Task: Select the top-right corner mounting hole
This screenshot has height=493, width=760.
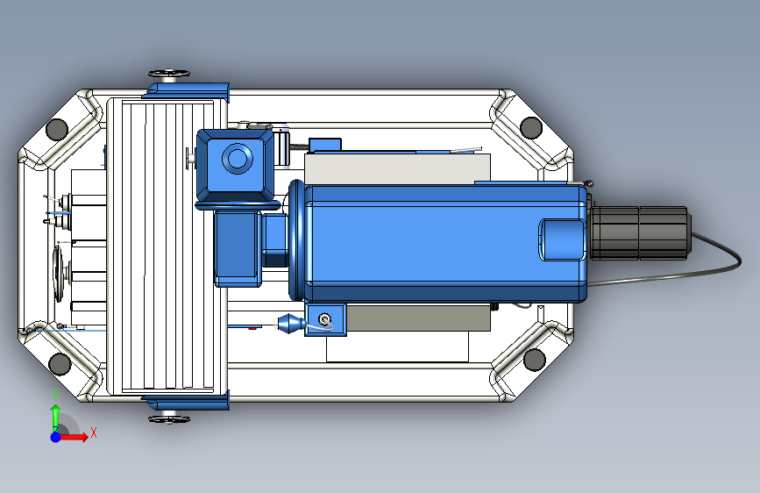Action: [x=530, y=127]
